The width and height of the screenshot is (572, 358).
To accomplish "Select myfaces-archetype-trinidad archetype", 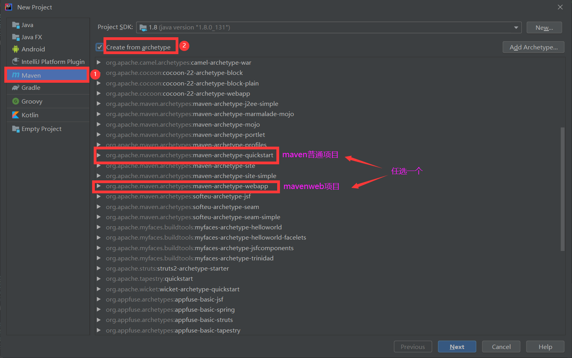I will (x=190, y=258).
